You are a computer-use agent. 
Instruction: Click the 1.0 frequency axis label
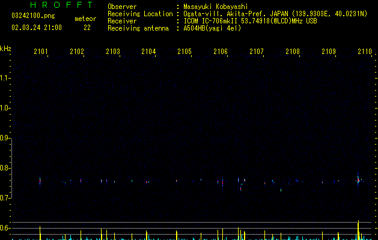pos(5,108)
